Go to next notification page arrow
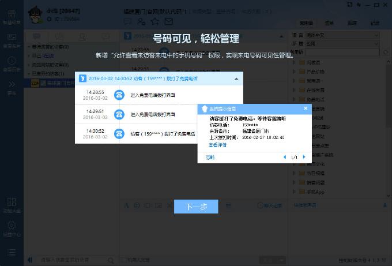Viewport: 392px width, 266px height. tap(303, 157)
